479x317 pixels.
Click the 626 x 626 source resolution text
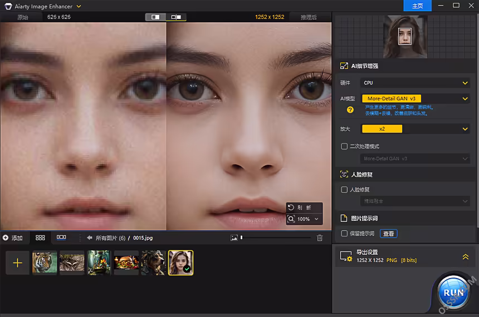[58, 17]
